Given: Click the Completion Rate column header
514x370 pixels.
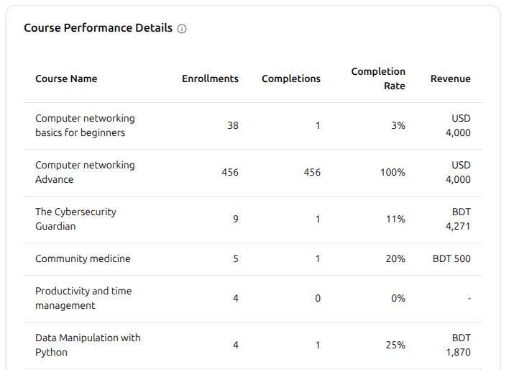Looking at the screenshot, I should 378,78.
